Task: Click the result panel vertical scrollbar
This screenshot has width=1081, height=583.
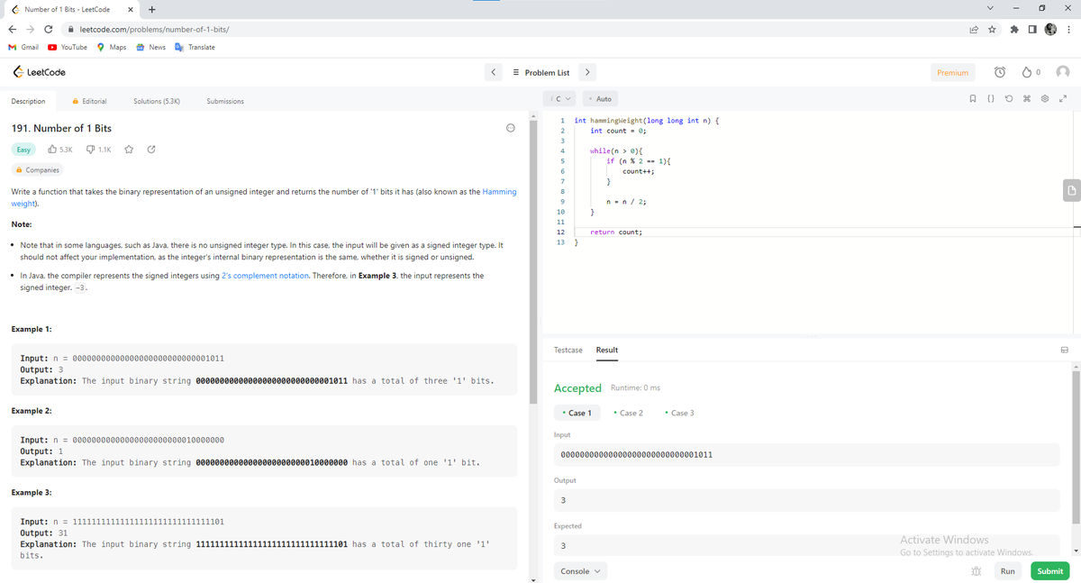Action: click(x=1076, y=446)
